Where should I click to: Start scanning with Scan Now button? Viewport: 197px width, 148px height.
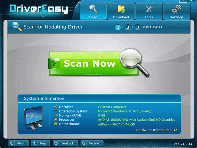coord(94,64)
